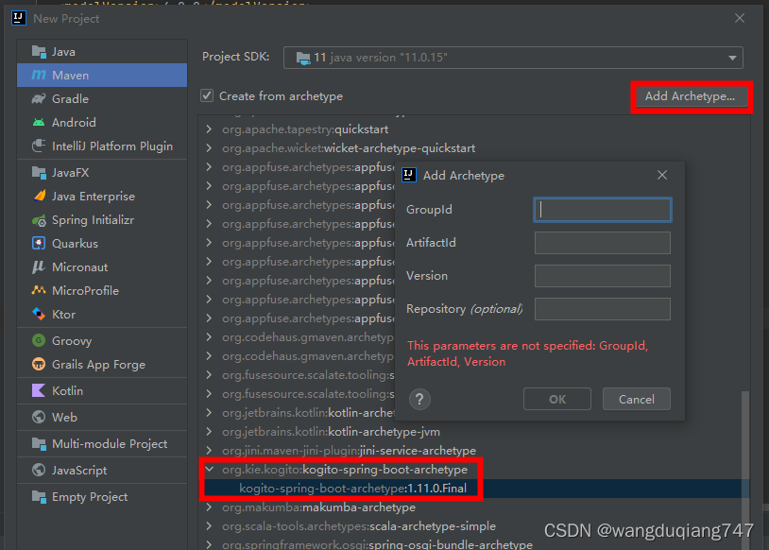
Task: Select Quarkus project type label
Action: [x=75, y=244]
